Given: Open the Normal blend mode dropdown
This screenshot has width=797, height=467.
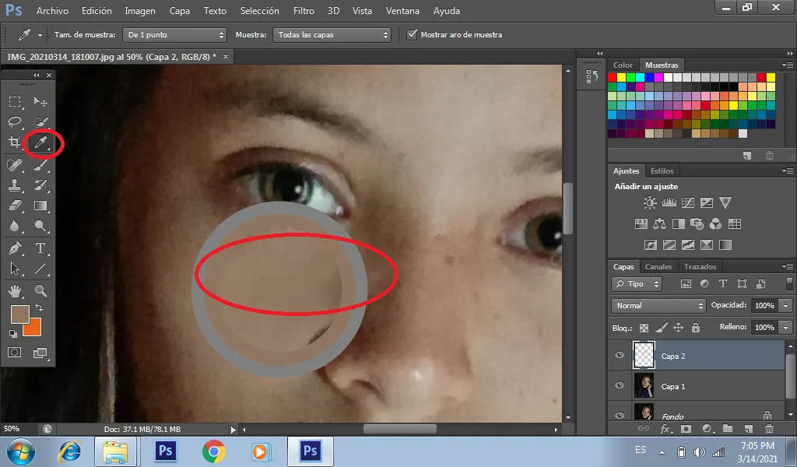Looking at the screenshot, I should (x=658, y=305).
